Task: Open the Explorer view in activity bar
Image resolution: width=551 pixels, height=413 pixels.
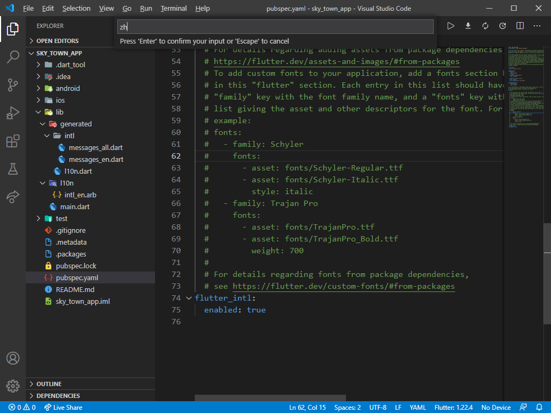Action: coord(13,29)
